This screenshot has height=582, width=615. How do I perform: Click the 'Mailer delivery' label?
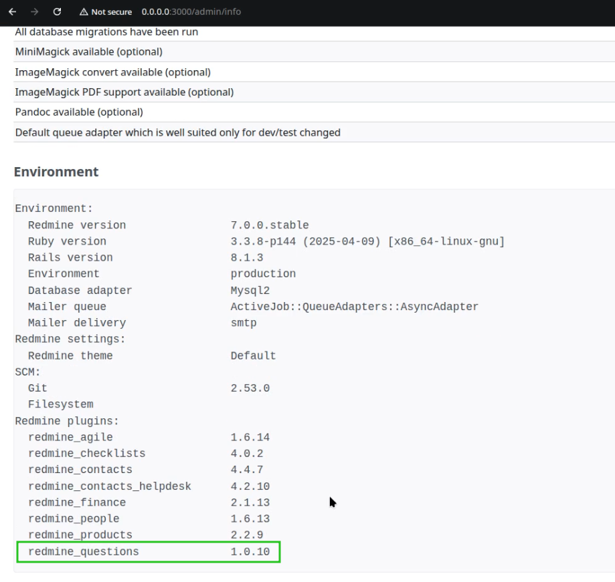(77, 323)
